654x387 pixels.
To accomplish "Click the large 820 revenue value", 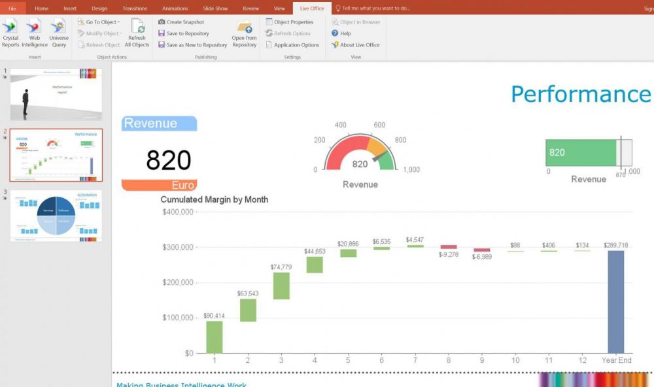I will tap(169, 160).
